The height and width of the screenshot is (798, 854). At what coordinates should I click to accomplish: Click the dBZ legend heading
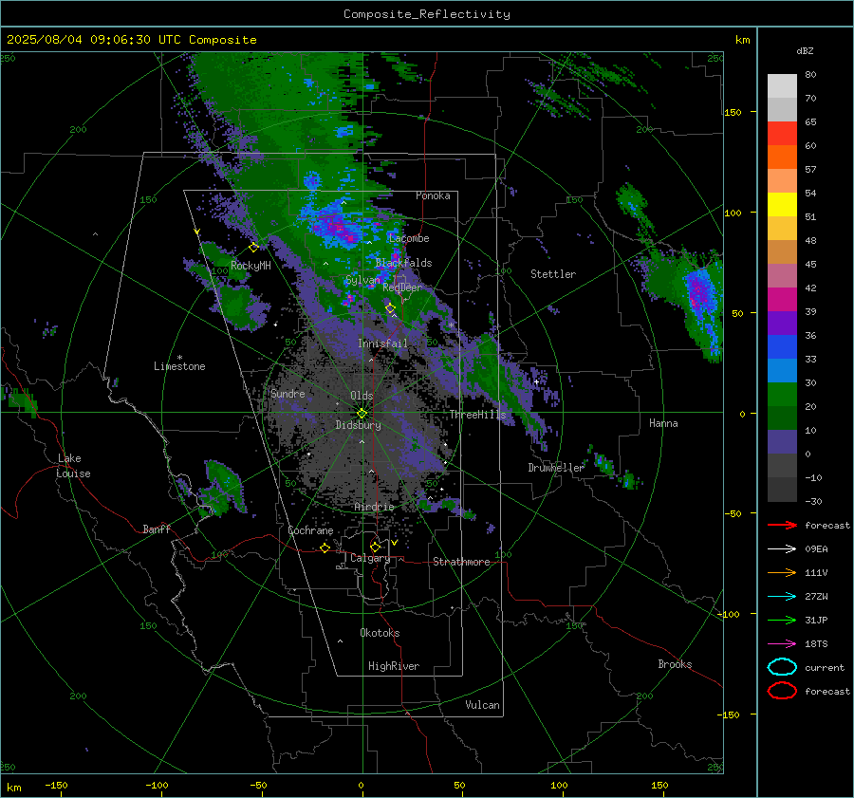point(805,50)
